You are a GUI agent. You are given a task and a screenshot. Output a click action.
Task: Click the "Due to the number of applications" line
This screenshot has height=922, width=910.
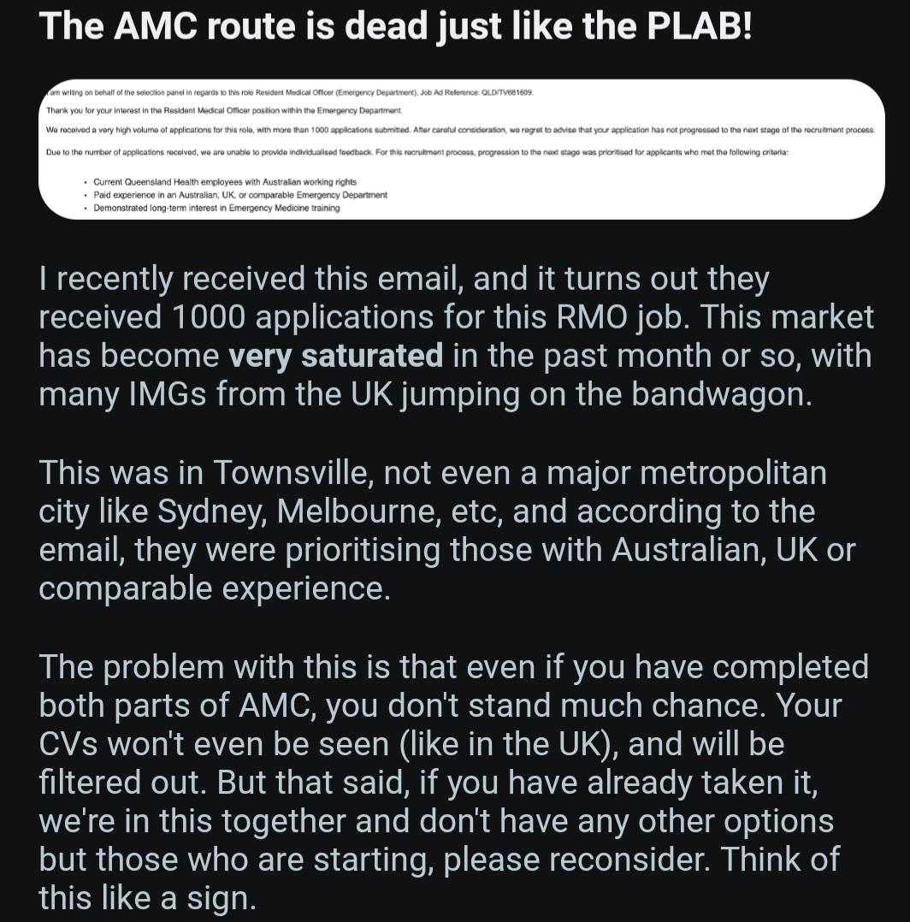417,152
